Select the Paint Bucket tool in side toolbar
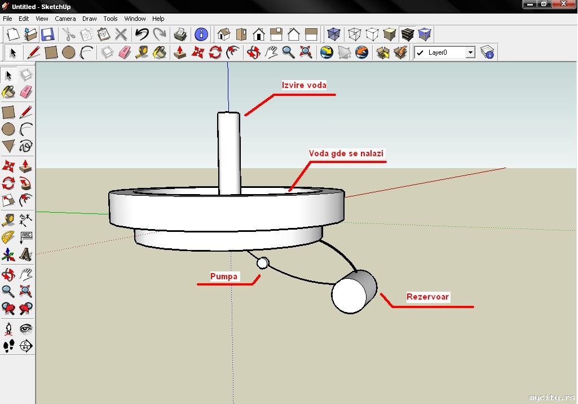Screen dimensions: 578x404 tap(8, 91)
